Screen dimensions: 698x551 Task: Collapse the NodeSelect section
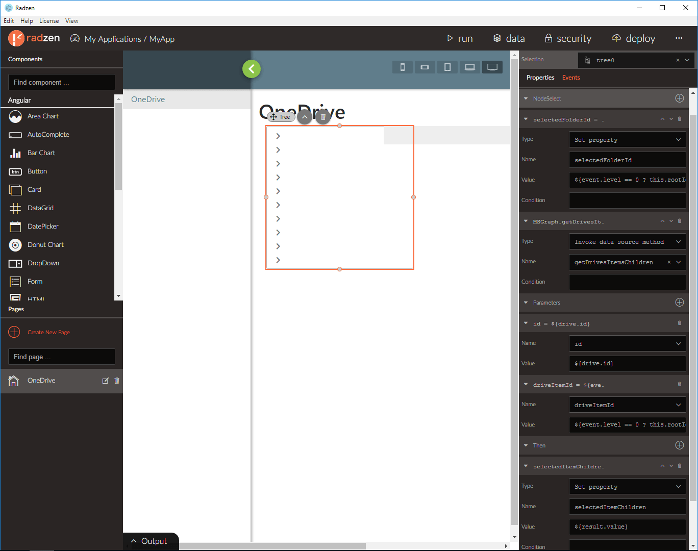coord(526,98)
